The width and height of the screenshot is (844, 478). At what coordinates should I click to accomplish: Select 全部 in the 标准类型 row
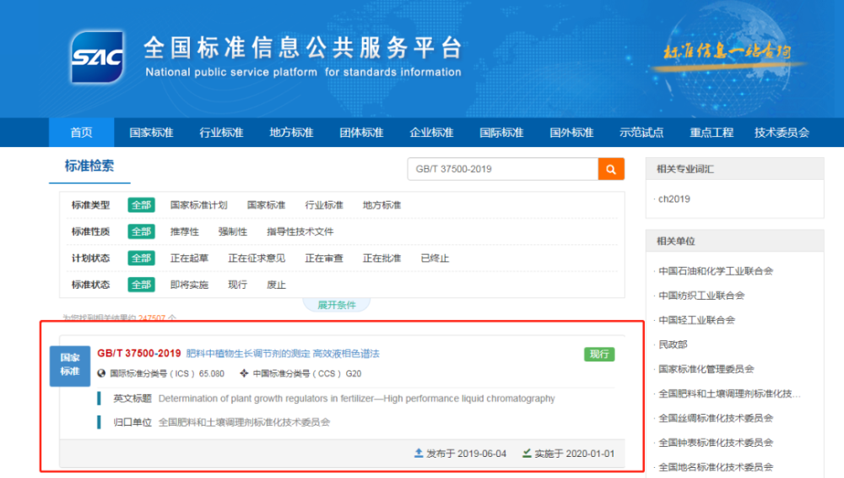pos(141,204)
